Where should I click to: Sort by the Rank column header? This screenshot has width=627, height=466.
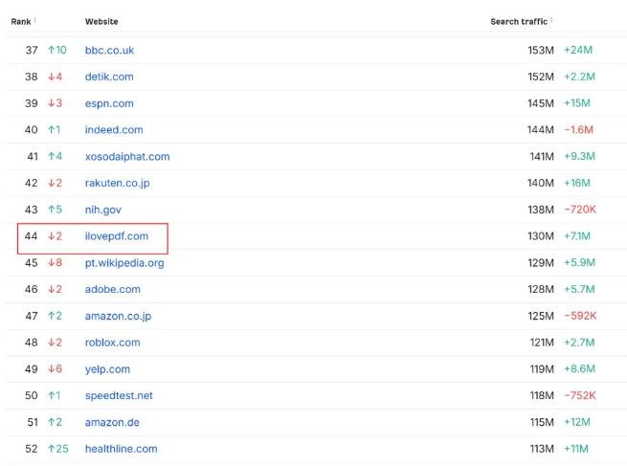point(21,22)
